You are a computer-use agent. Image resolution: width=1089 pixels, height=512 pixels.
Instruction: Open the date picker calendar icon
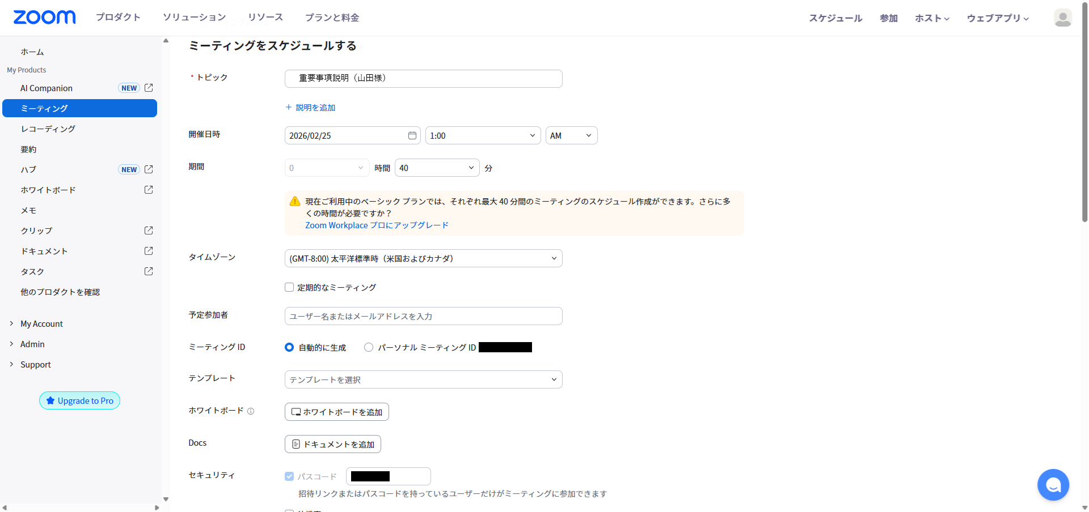coord(412,135)
